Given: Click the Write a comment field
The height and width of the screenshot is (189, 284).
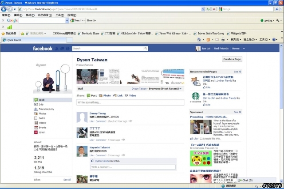Looking at the screenshot, I should tap(133, 167).
